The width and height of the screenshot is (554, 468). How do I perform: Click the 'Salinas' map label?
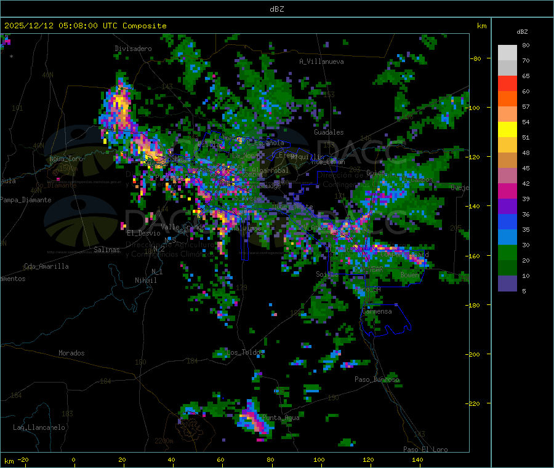[106, 250]
